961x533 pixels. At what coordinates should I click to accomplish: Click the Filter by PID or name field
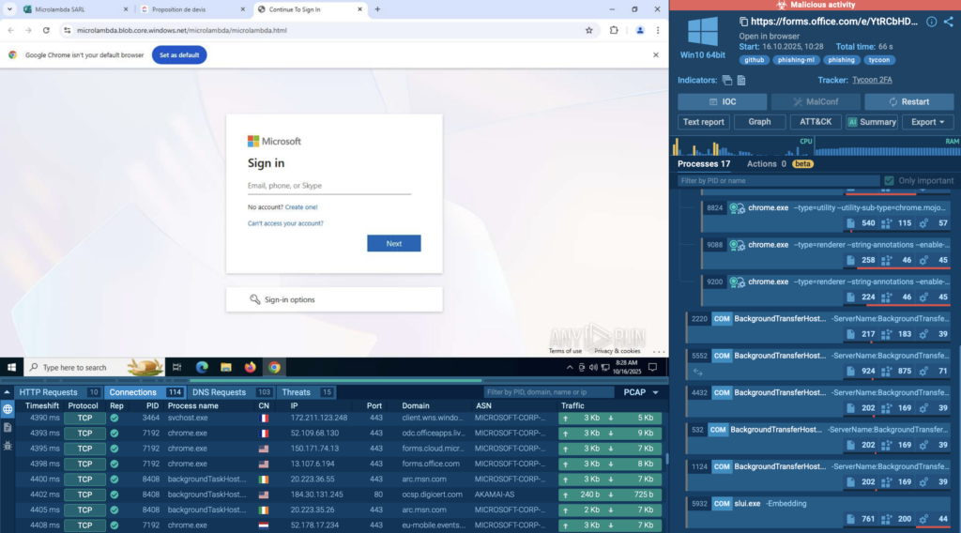777,180
